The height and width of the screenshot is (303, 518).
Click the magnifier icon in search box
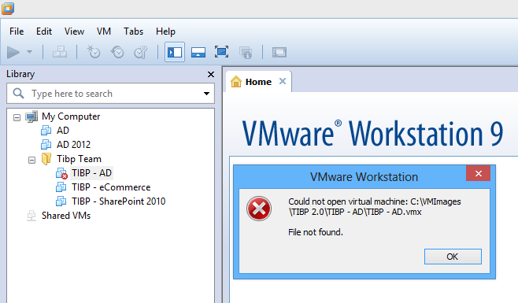(x=19, y=93)
